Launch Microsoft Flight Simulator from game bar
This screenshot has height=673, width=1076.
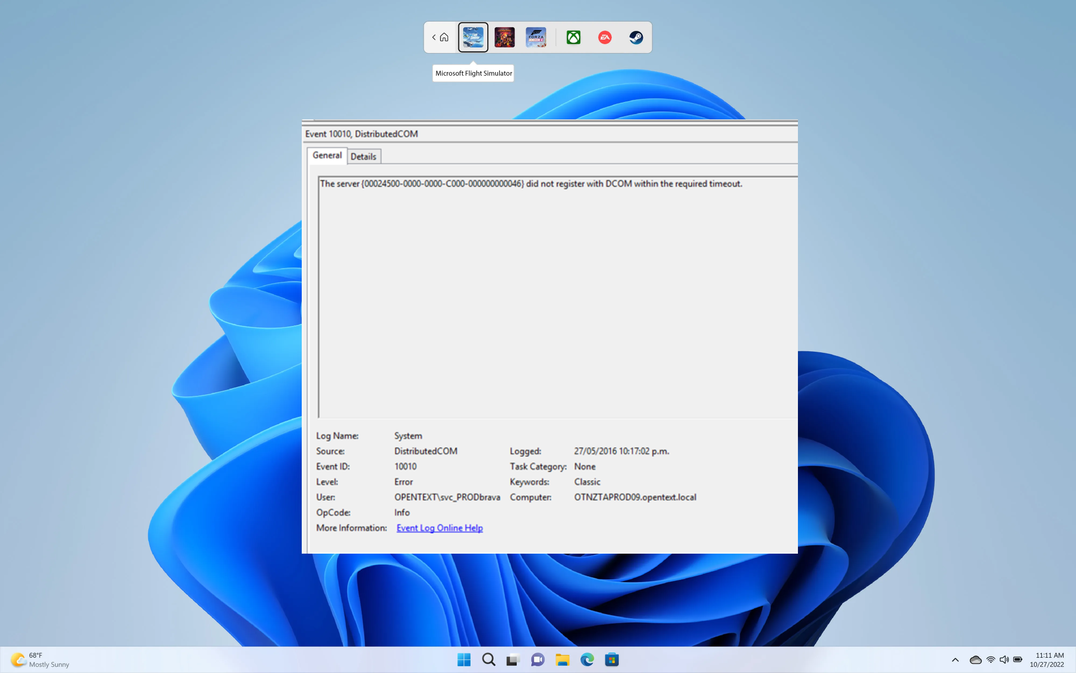click(x=473, y=37)
